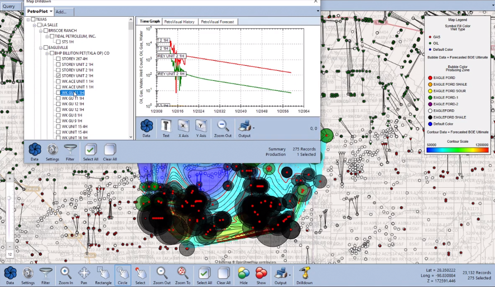
Task: Click the Contour Scale color gradient bar
Action: 457,150
